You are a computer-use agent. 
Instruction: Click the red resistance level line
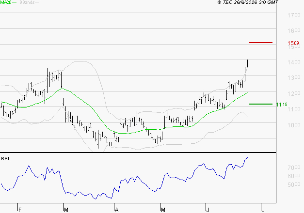click(x=261, y=43)
